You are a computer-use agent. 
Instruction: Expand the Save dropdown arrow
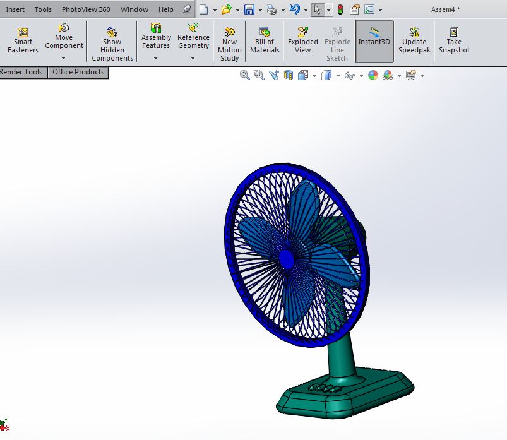pyautogui.click(x=260, y=10)
